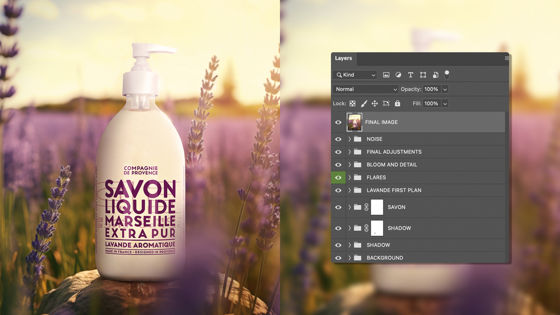This screenshot has height=315, width=560.
Task: Click the NOISE group folder icon
Action: pos(358,139)
